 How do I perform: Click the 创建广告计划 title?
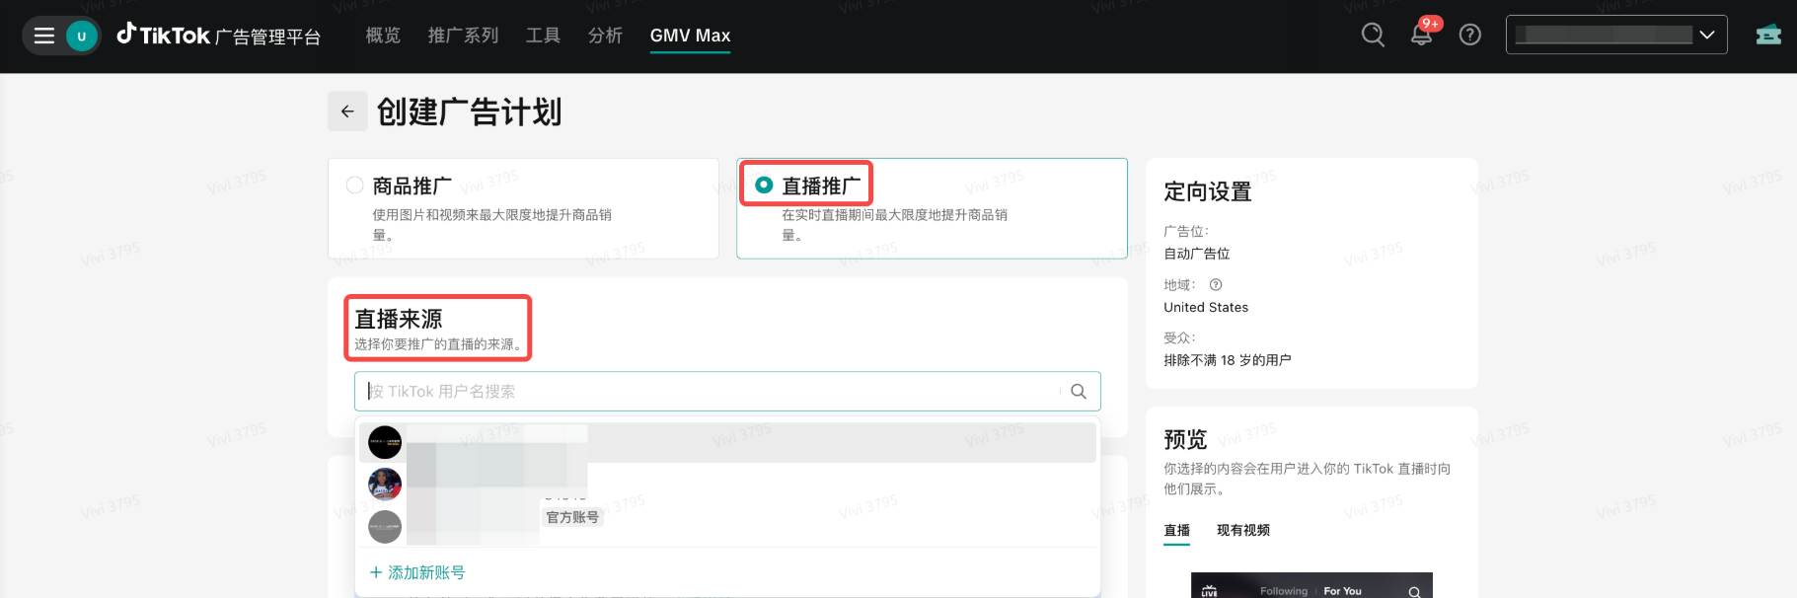(470, 112)
